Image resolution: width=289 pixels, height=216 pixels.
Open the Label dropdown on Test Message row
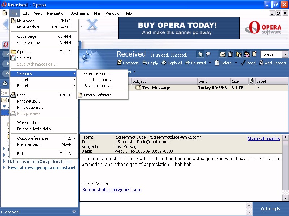258,88
